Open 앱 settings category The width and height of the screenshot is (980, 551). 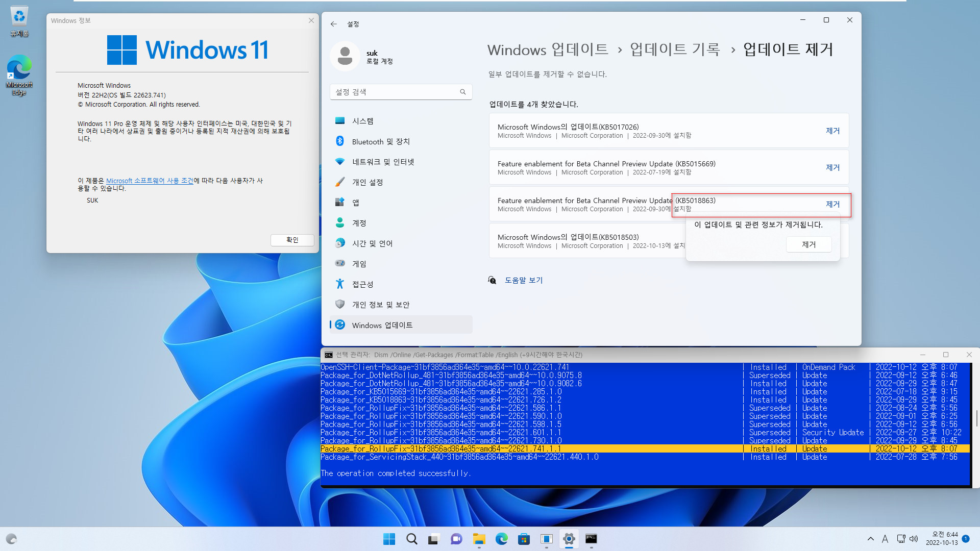tap(401, 203)
